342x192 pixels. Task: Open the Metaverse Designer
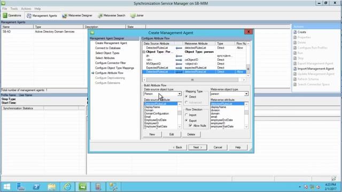click(77, 15)
